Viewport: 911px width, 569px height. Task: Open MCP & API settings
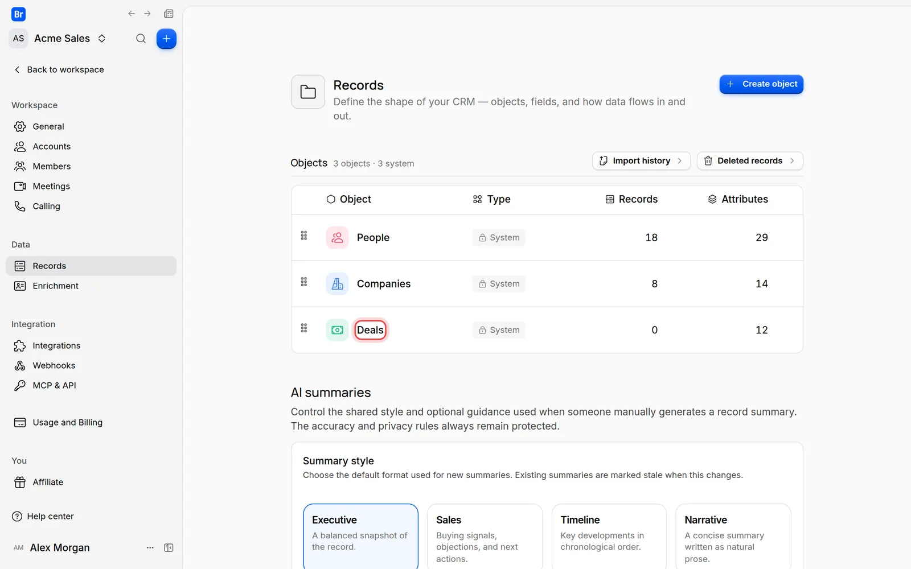click(91, 385)
